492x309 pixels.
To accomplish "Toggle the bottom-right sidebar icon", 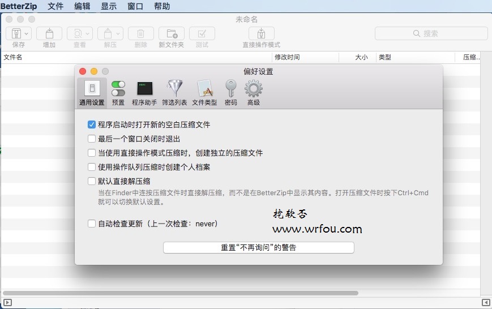I will [486, 302].
